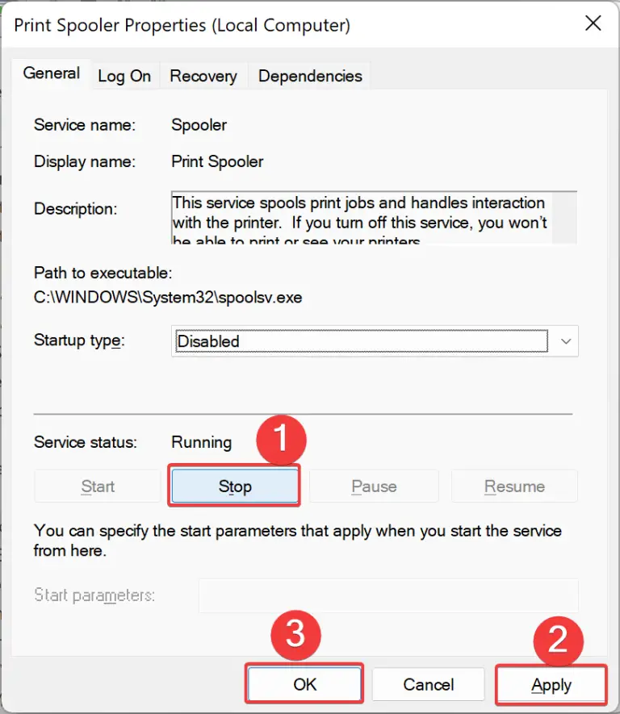Screen dimensions: 620x714
Task: View the Dependencies tab
Action: click(309, 75)
